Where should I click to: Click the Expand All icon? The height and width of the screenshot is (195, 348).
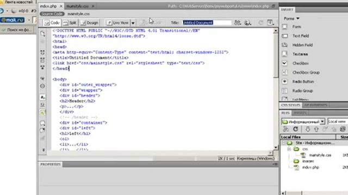[x=42, y=67]
